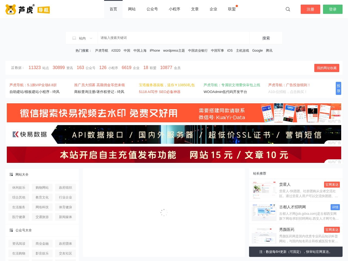348x261 pixels.
Task: Click the 公众号大全 grid icon
Action: (x=11, y=230)
